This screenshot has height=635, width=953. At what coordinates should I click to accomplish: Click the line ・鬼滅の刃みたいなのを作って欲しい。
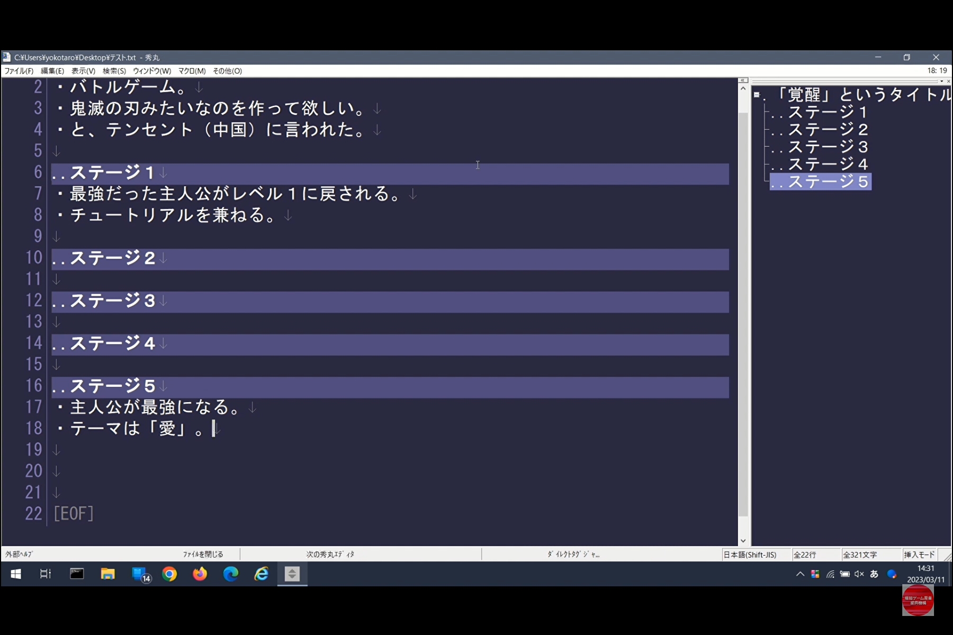(212, 108)
